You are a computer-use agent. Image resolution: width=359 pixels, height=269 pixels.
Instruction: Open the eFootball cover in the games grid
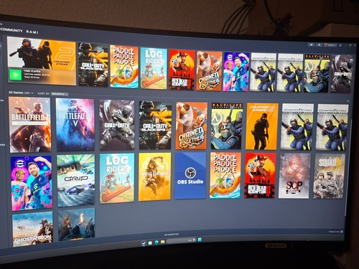32,183
